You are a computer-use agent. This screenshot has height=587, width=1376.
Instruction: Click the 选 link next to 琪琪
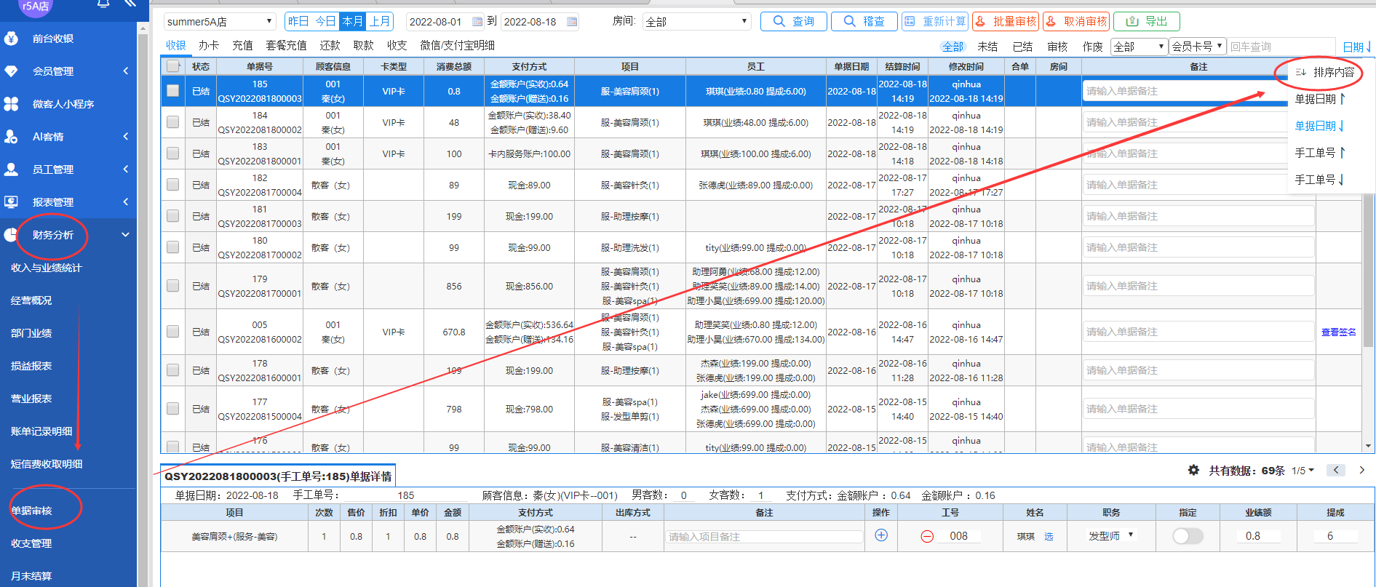click(1049, 536)
